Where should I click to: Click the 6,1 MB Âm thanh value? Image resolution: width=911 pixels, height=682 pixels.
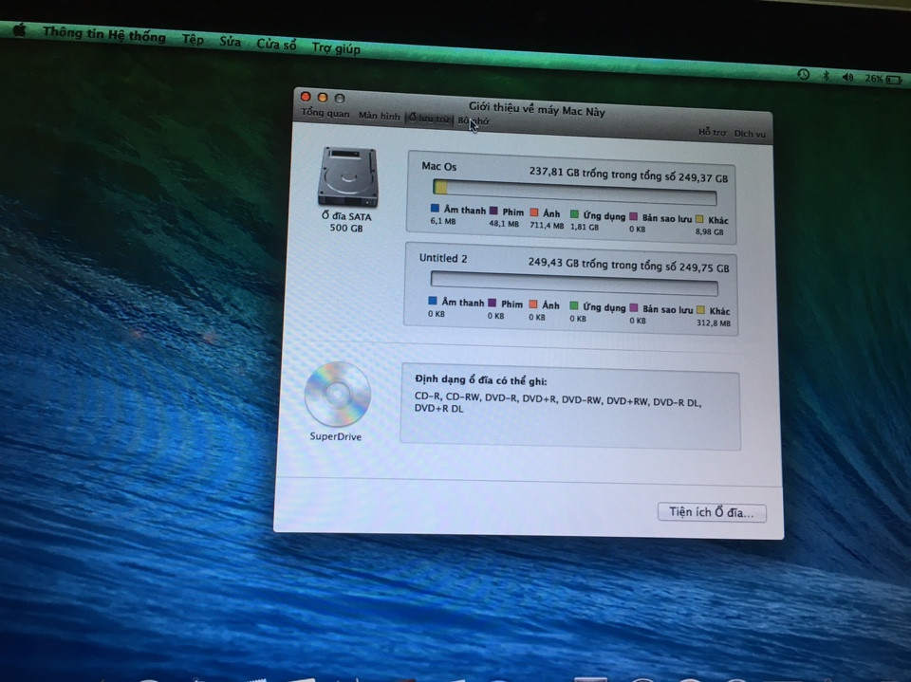coord(443,221)
